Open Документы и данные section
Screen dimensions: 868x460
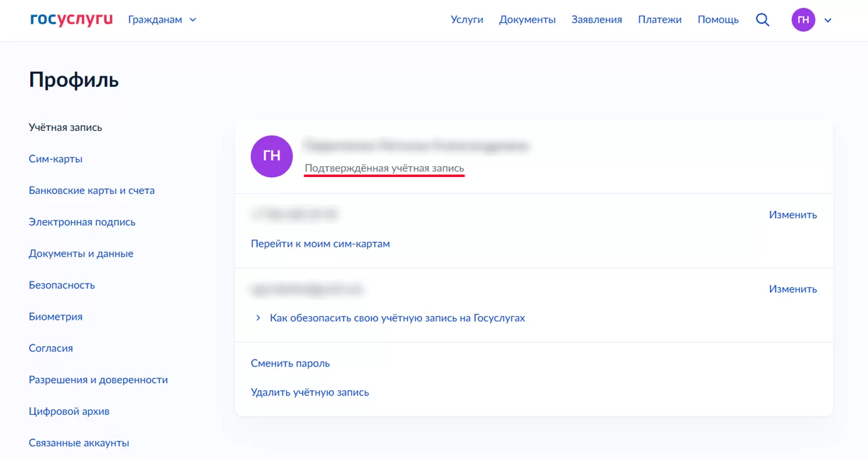tap(81, 253)
